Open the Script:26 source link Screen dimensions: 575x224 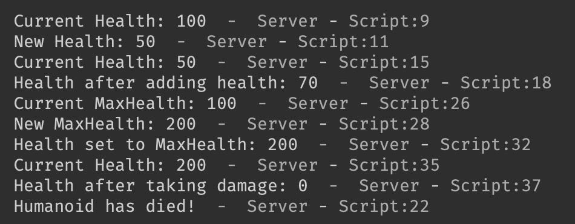tap(425, 104)
